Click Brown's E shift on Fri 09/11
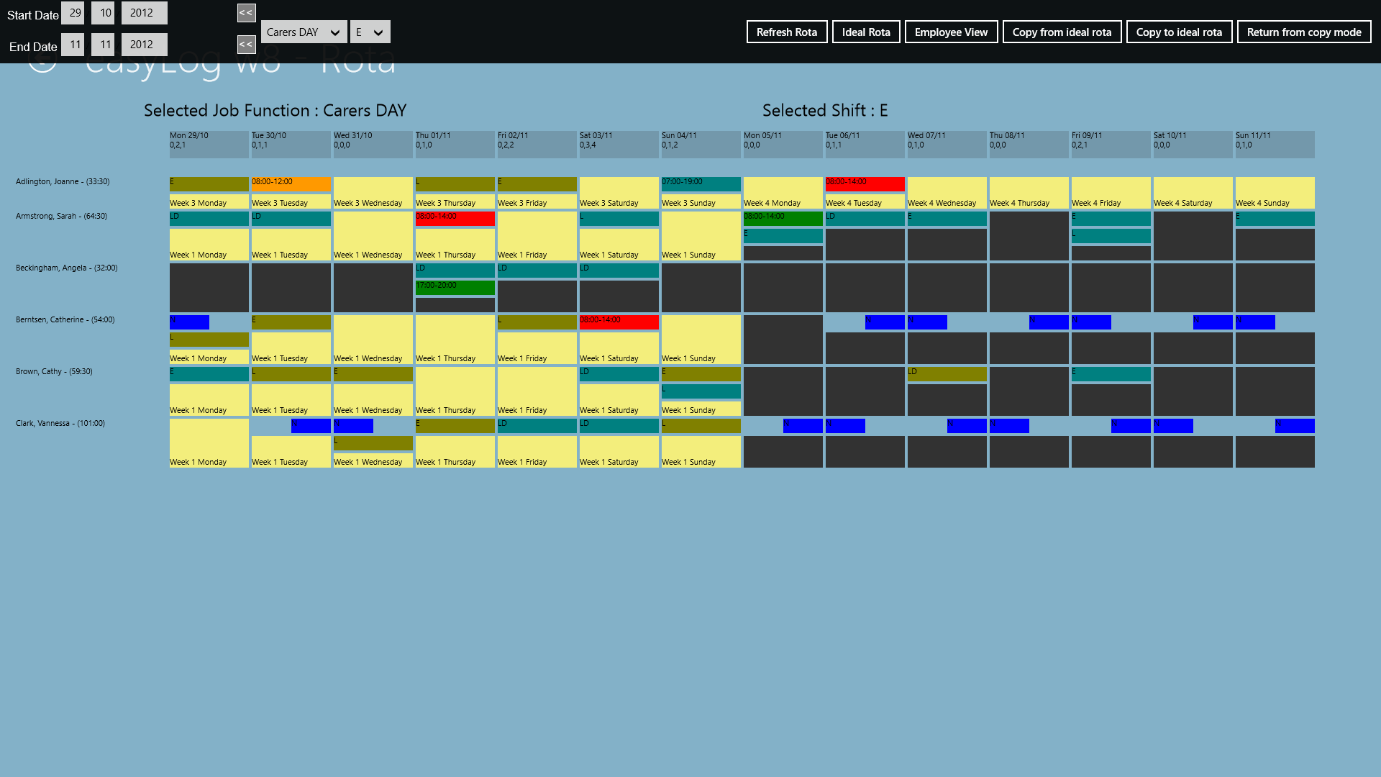The height and width of the screenshot is (777, 1381). [x=1111, y=373]
